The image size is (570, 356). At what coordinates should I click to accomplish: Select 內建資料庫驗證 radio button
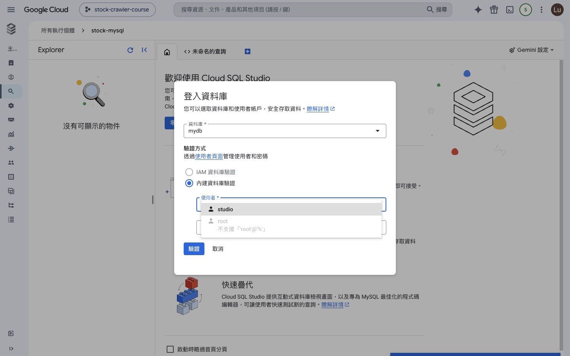[x=189, y=183]
